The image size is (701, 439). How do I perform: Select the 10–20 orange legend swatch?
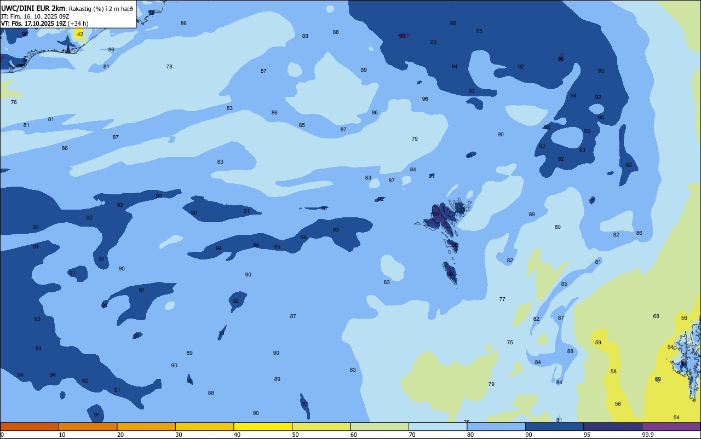(x=88, y=426)
